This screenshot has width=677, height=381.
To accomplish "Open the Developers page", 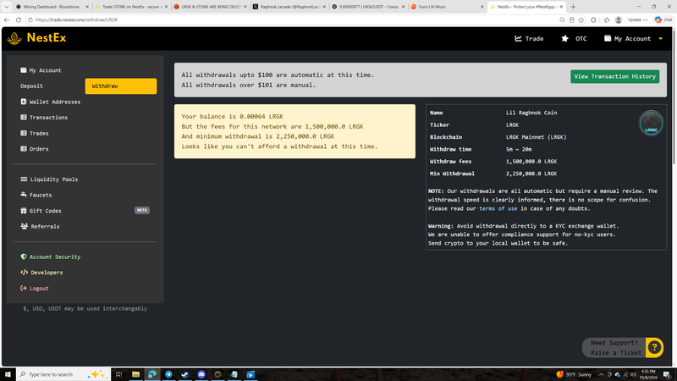I will [x=41, y=272].
